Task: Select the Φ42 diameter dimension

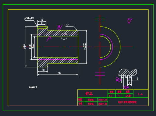Action: pyautogui.click(x=33, y=46)
